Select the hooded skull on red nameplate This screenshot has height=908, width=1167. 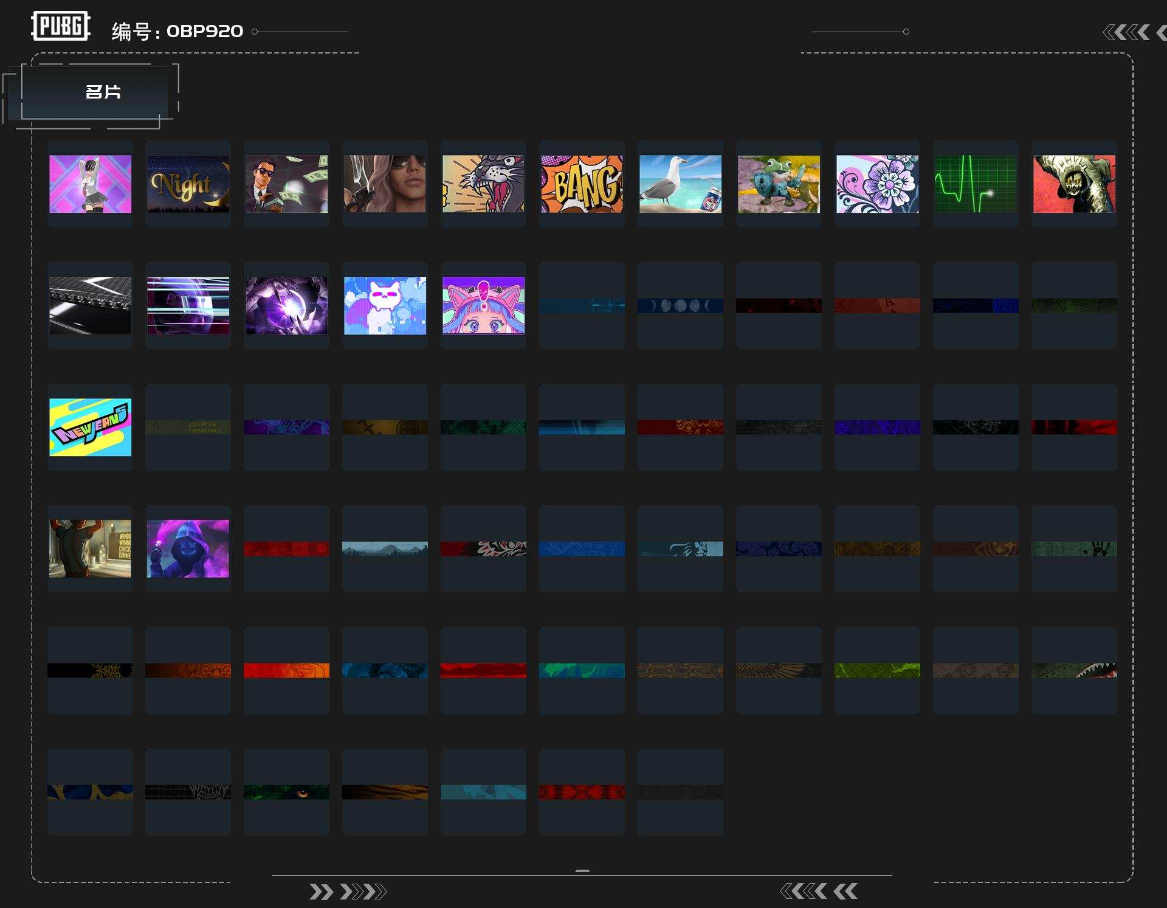tap(1074, 184)
